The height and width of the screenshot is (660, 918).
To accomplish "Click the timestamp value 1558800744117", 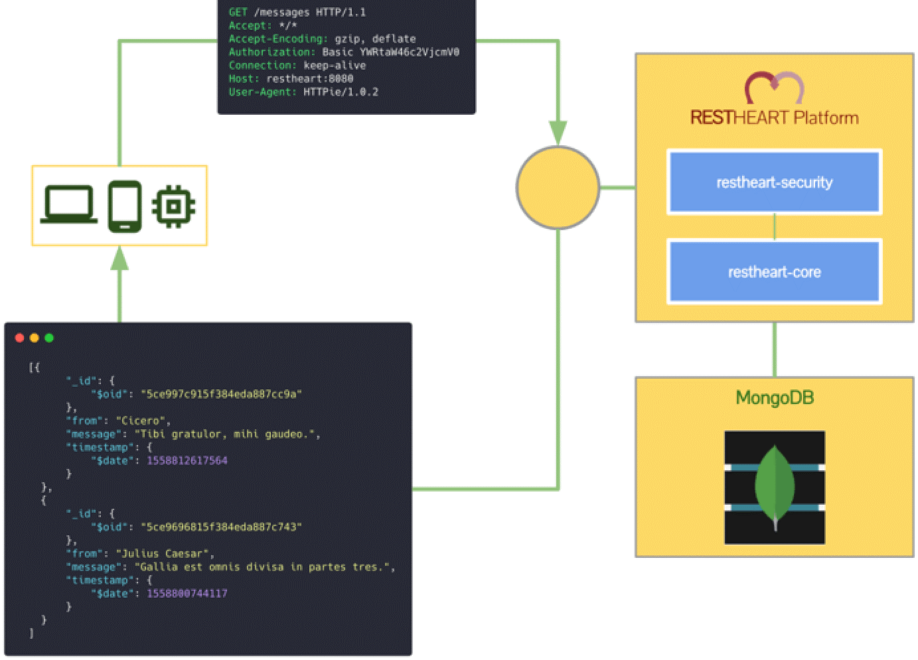I will (x=187, y=594).
